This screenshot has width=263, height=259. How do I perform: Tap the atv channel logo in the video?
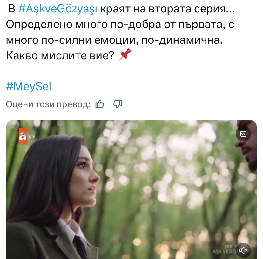[27, 136]
